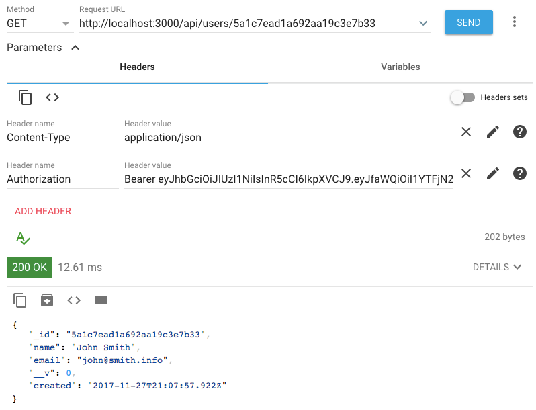Remove the Content-Type header

[466, 132]
